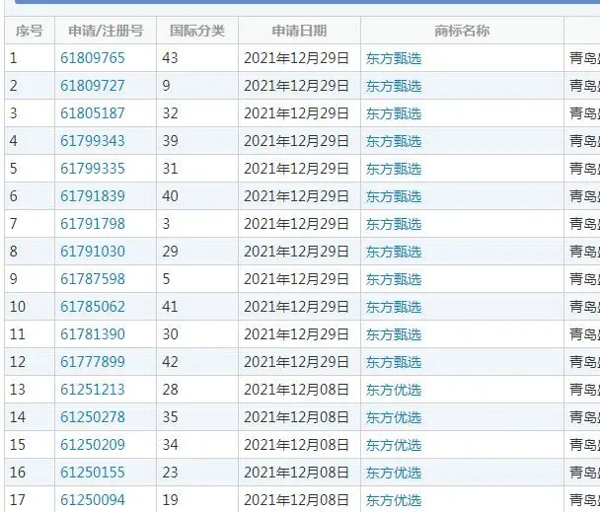
Task: Open registration number 61791798 link
Action: [x=93, y=224]
